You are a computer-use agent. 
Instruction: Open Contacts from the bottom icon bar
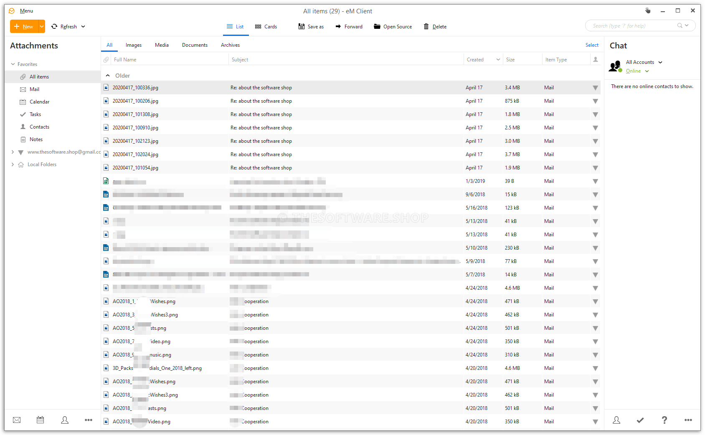tap(65, 420)
